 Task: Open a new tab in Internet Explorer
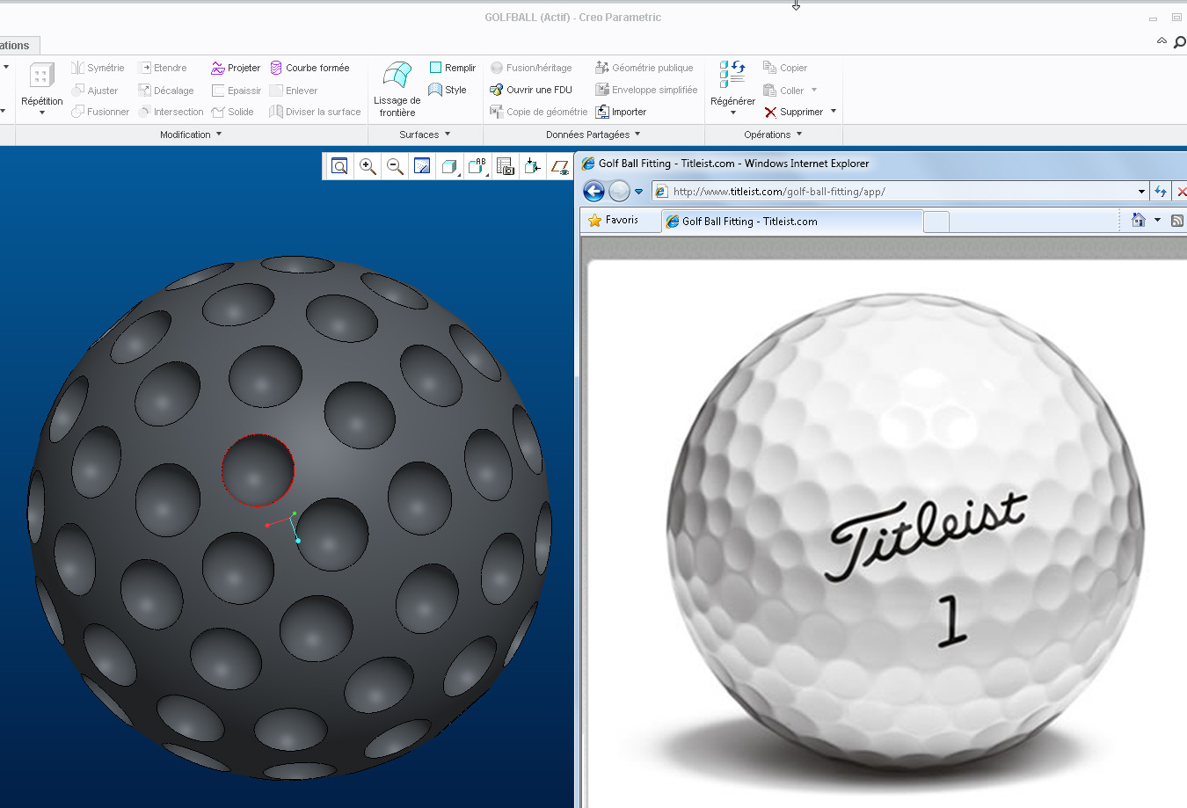(936, 222)
